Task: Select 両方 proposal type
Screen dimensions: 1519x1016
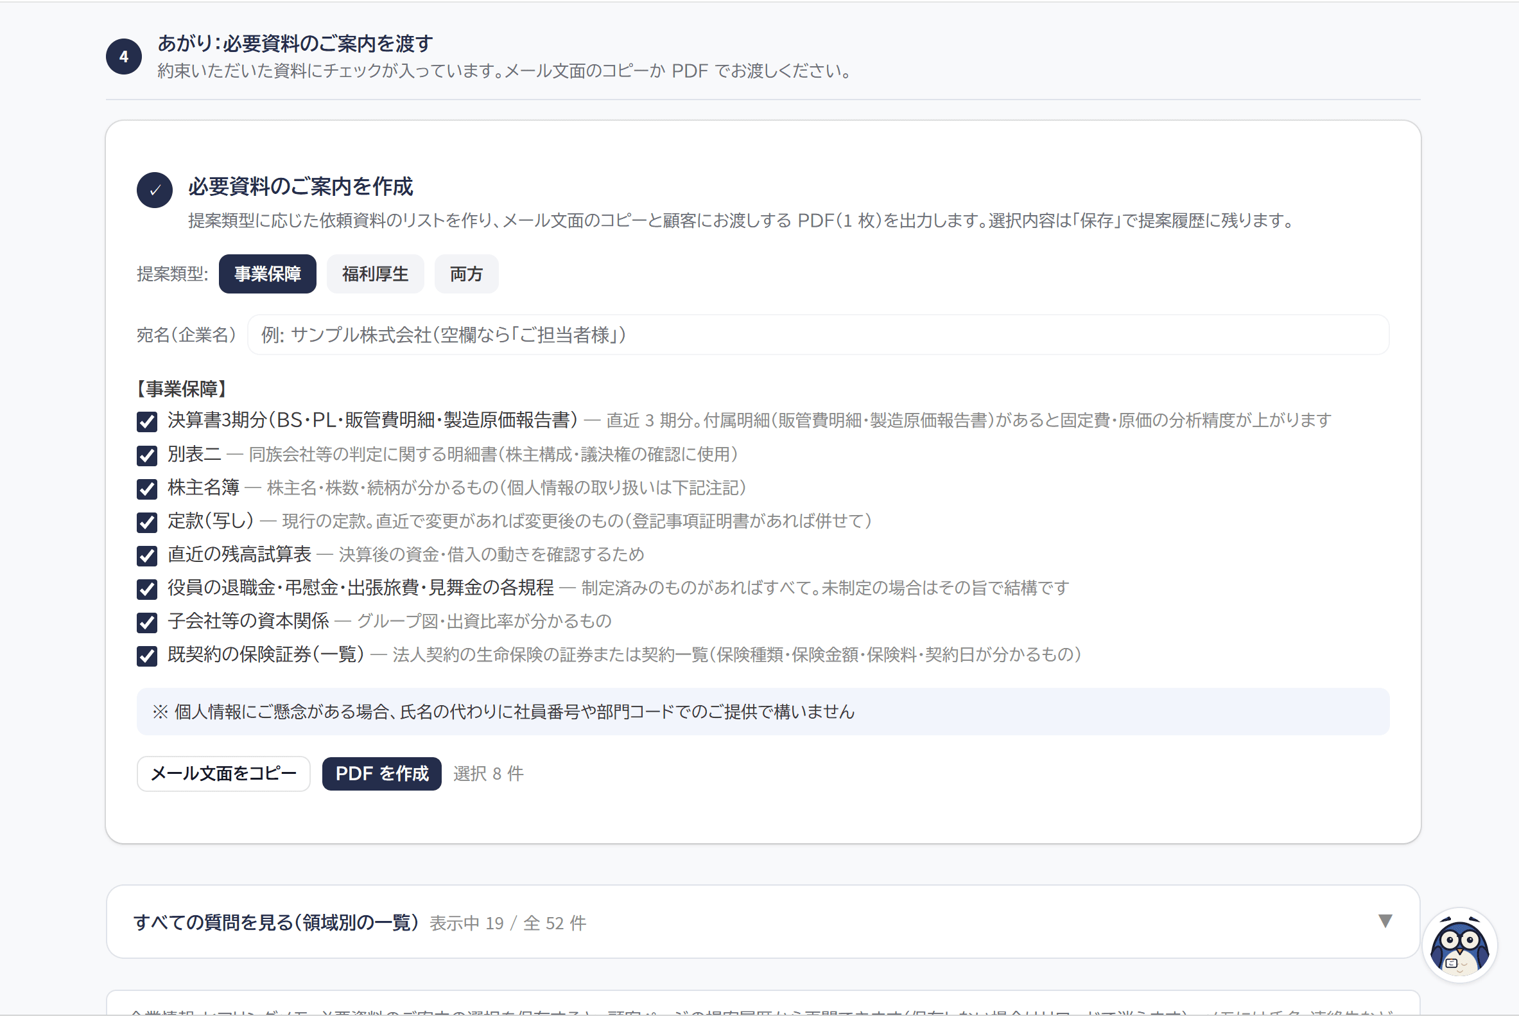Action: click(x=466, y=274)
